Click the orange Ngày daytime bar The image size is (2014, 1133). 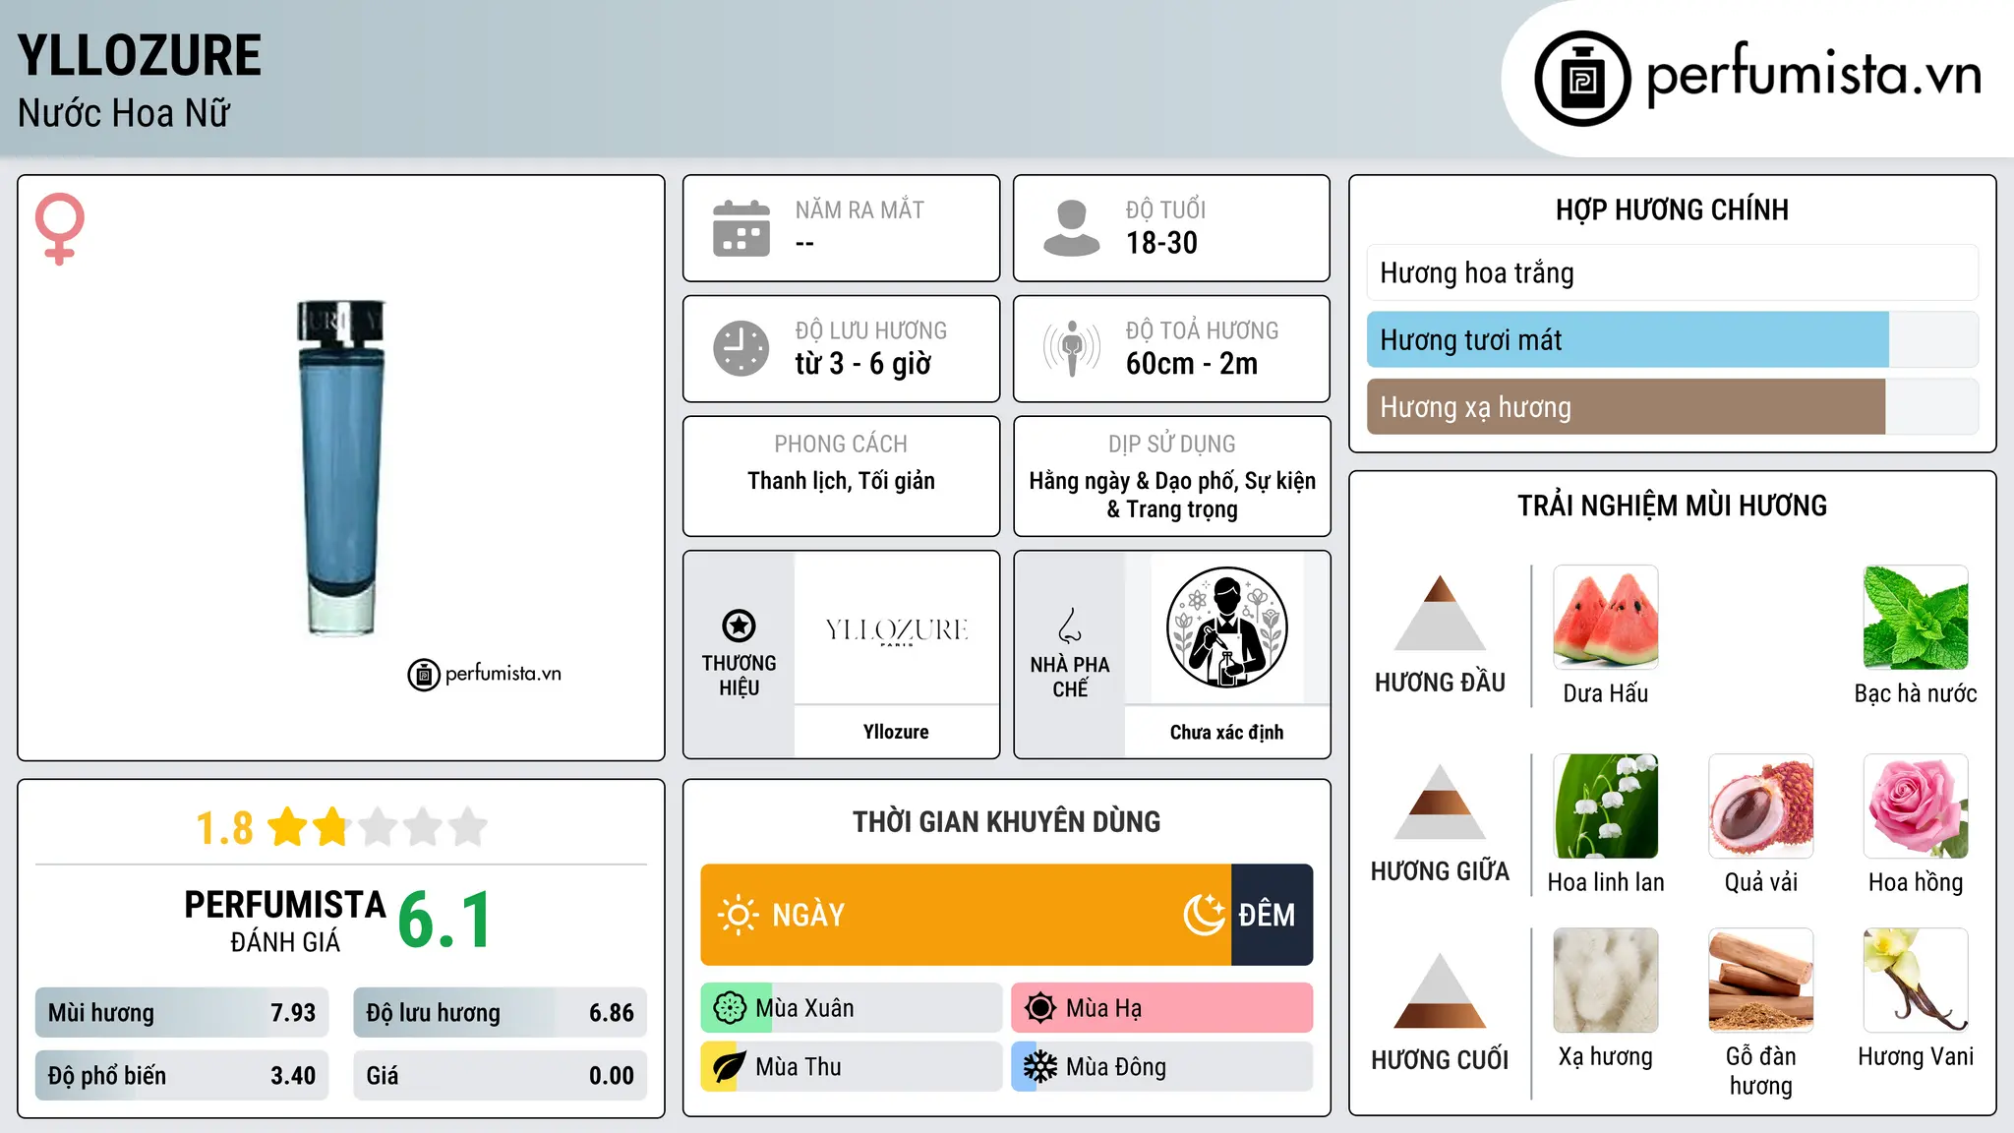coord(966,915)
